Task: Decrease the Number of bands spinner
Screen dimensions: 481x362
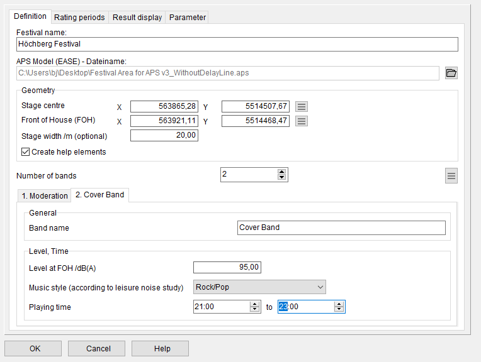Action: 281,177
